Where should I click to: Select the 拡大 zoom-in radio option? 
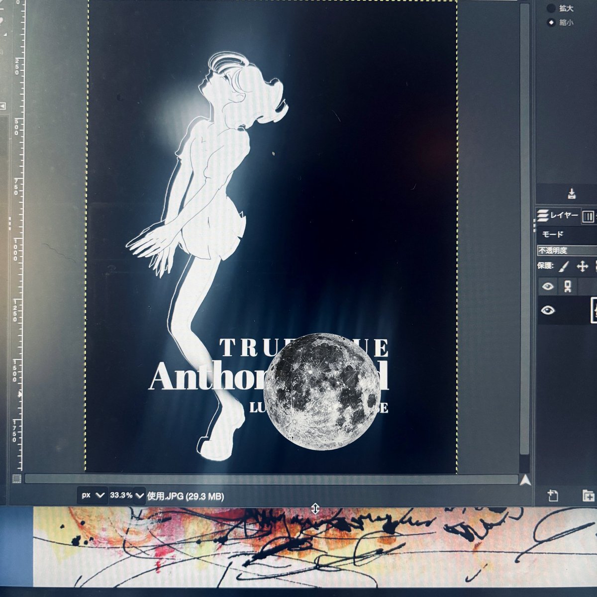(551, 8)
